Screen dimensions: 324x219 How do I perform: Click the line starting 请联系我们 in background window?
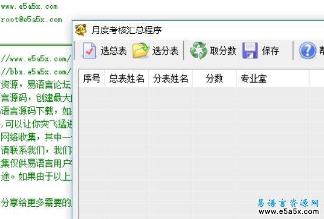coord(36,150)
